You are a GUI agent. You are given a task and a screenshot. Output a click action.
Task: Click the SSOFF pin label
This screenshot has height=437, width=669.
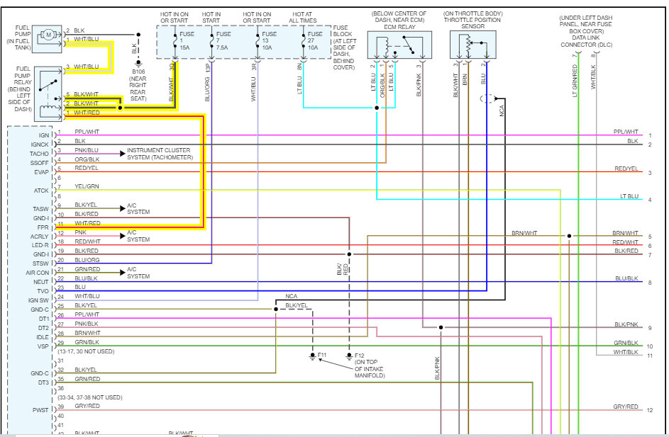tap(40, 163)
